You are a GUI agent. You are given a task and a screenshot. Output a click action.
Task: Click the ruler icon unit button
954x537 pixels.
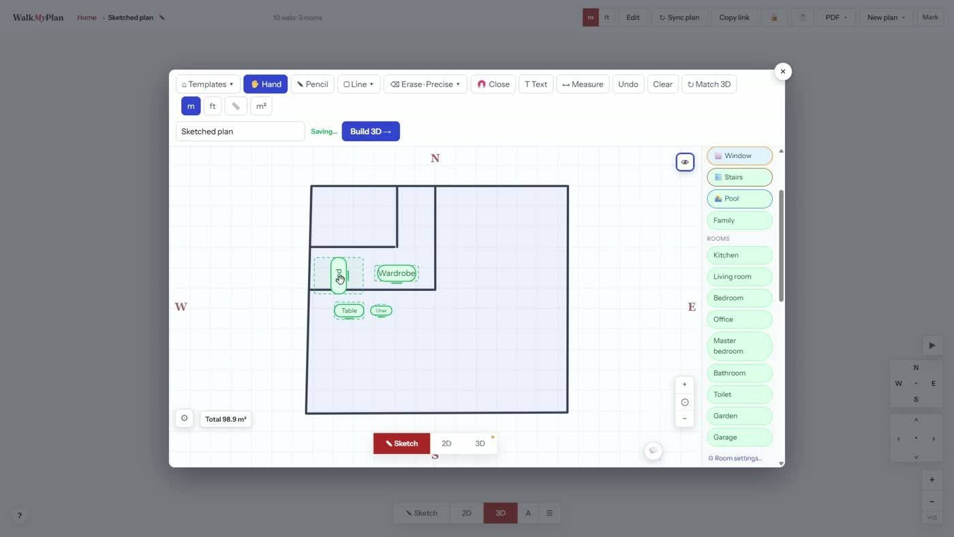click(x=236, y=106)
